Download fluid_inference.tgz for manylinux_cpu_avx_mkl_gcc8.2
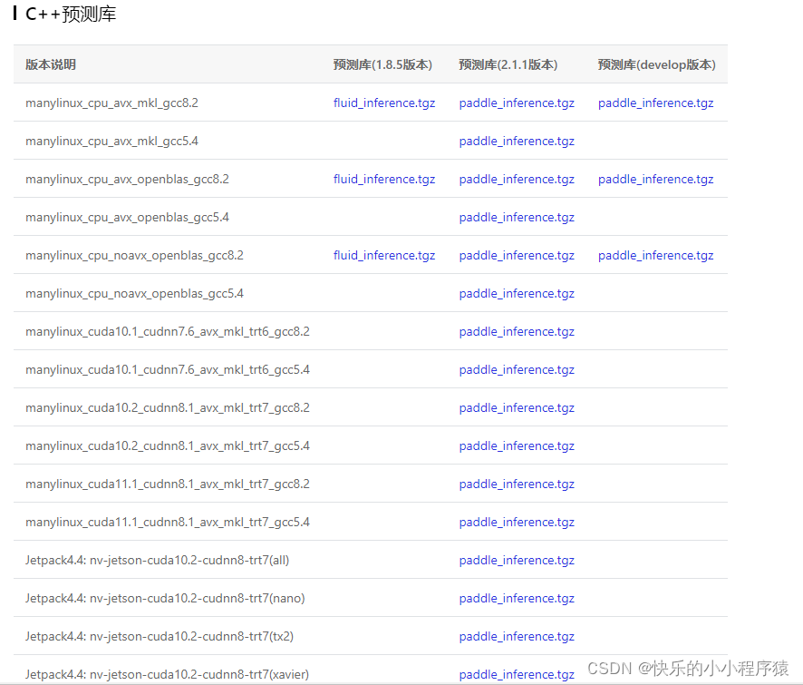Screen dimensions: 803x685 pyautogui.click(x=383, y=103)
